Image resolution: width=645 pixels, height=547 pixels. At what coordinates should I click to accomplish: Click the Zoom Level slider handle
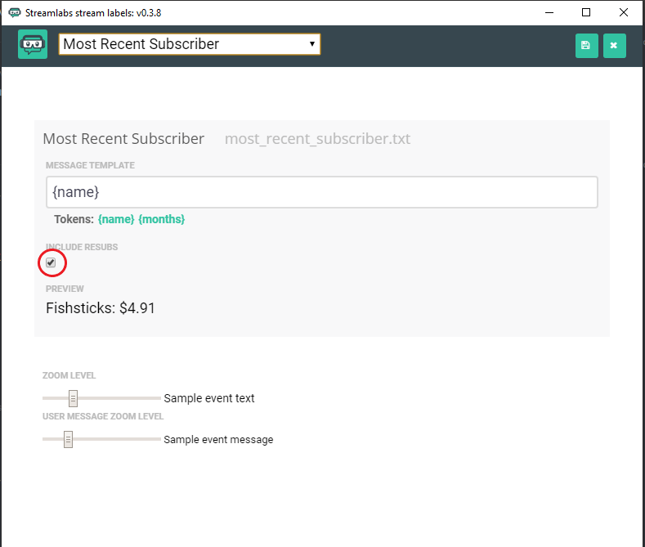click(73, 398)
